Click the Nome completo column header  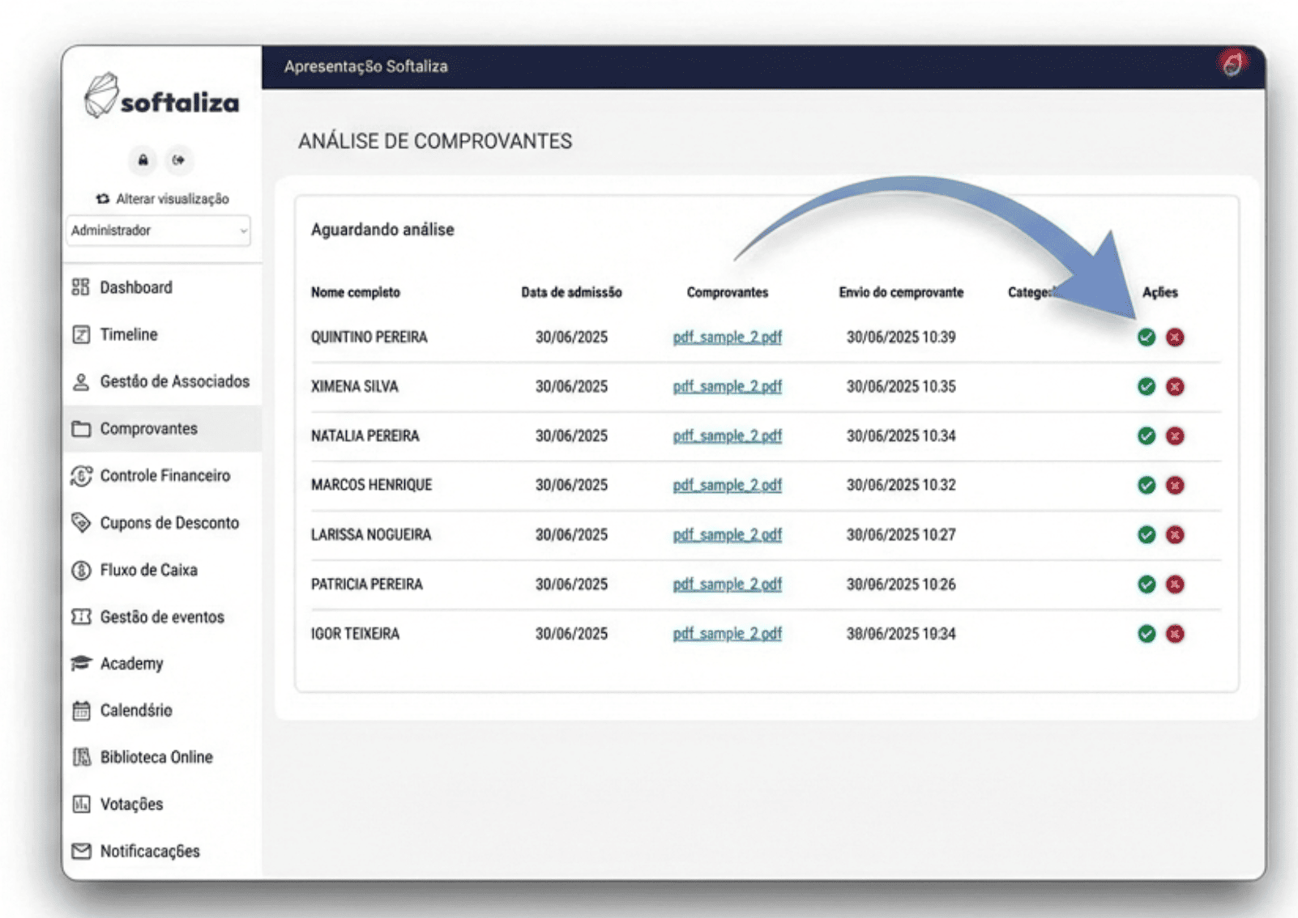pos(355,292)
